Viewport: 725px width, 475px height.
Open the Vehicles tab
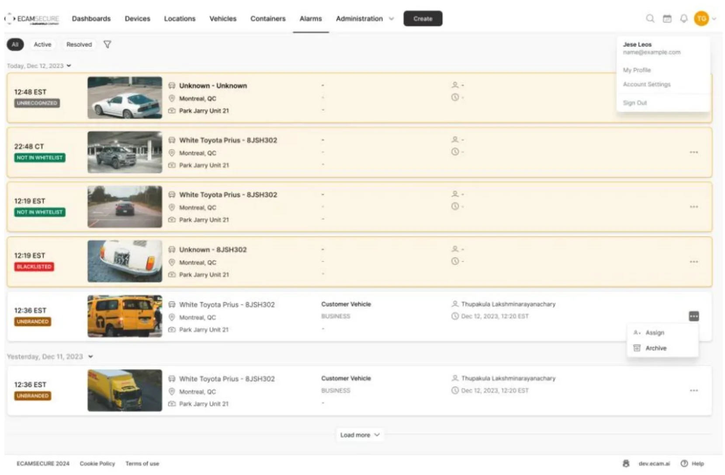click(223, 19)
